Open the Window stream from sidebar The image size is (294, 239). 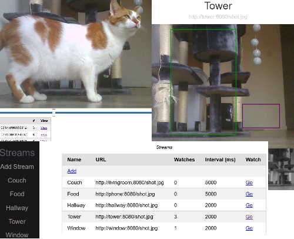click(x=17, y=235)
